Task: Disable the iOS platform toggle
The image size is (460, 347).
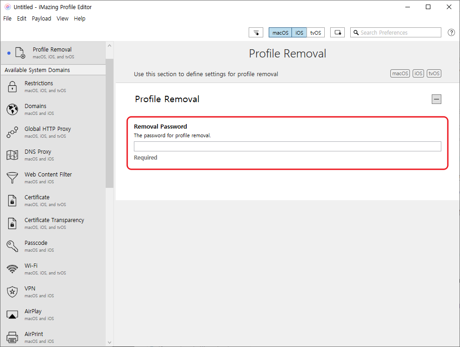Action: (x=299, y=32)
